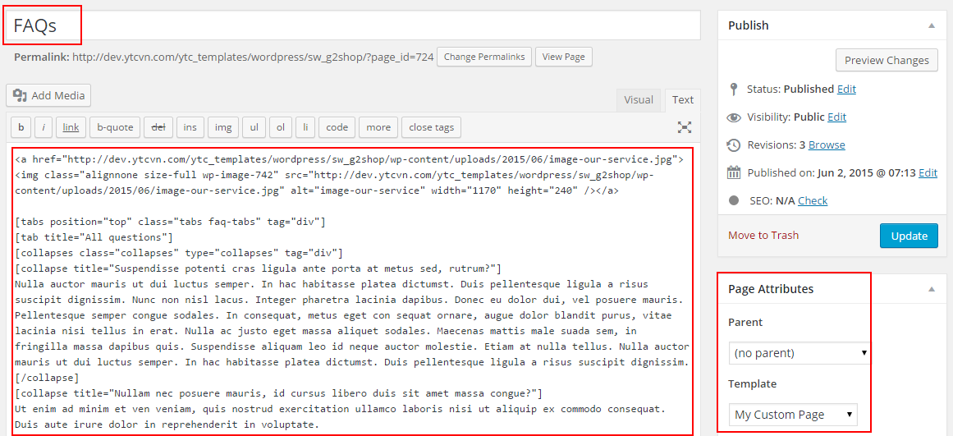Image resolution: width=953 pixels, height=436 pixels.
Task: Click the visibility eye icon
Action: point(734,117)
